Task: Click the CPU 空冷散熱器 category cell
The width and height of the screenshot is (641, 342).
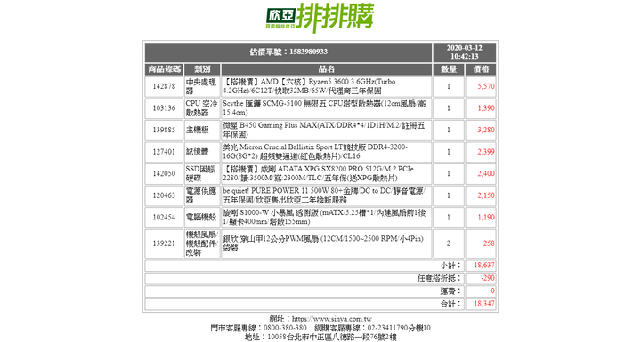Action: 202,108
